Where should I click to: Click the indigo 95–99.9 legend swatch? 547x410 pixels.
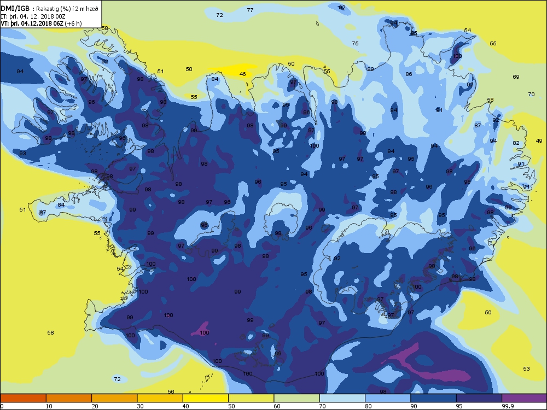[x=479, y=398]
